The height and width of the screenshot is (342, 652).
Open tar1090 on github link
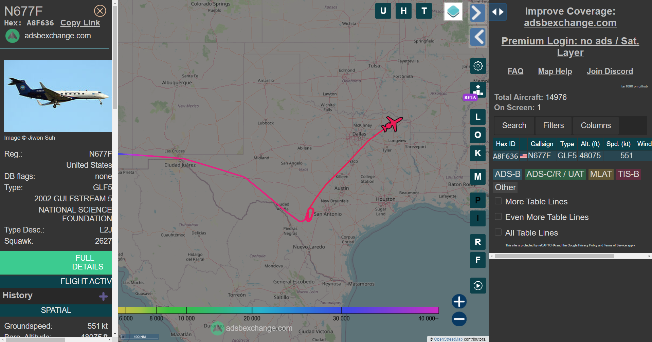[634, 86]
